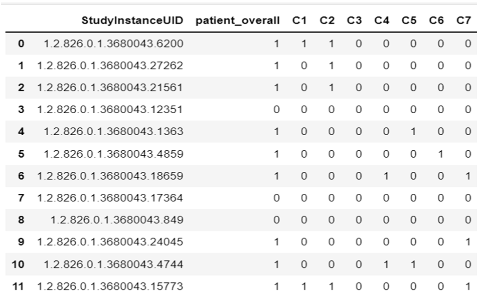The width and height of the screenshot is (477, 301).
Task: Click UID cell ending in 21561
Action: (x=110, y=88)
